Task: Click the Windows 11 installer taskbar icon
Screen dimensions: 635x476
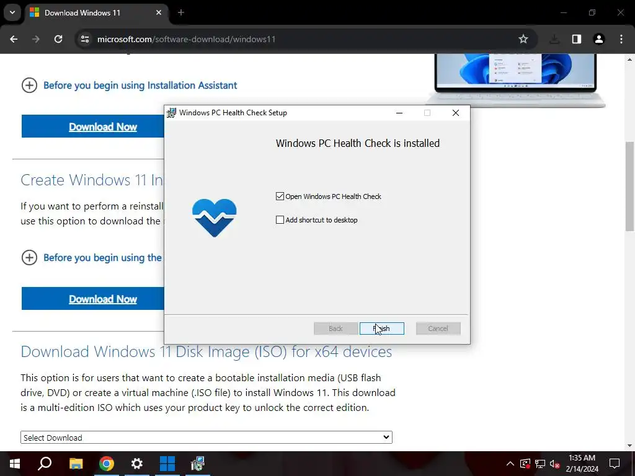Action: pyautogui.click(x=167, y=464)
